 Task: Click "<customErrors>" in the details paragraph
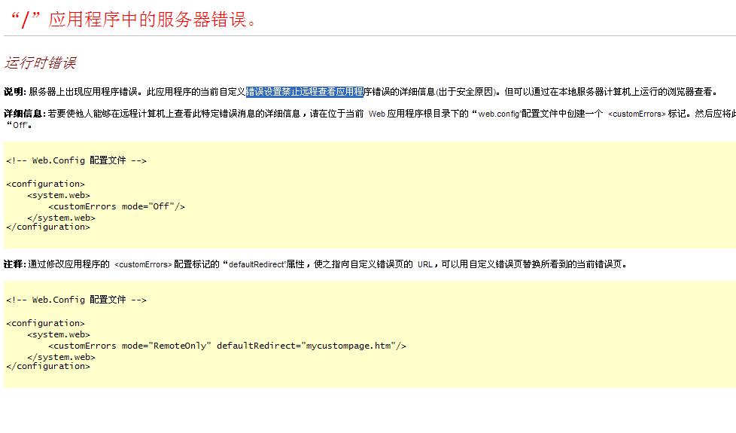(x=637, y=114)
